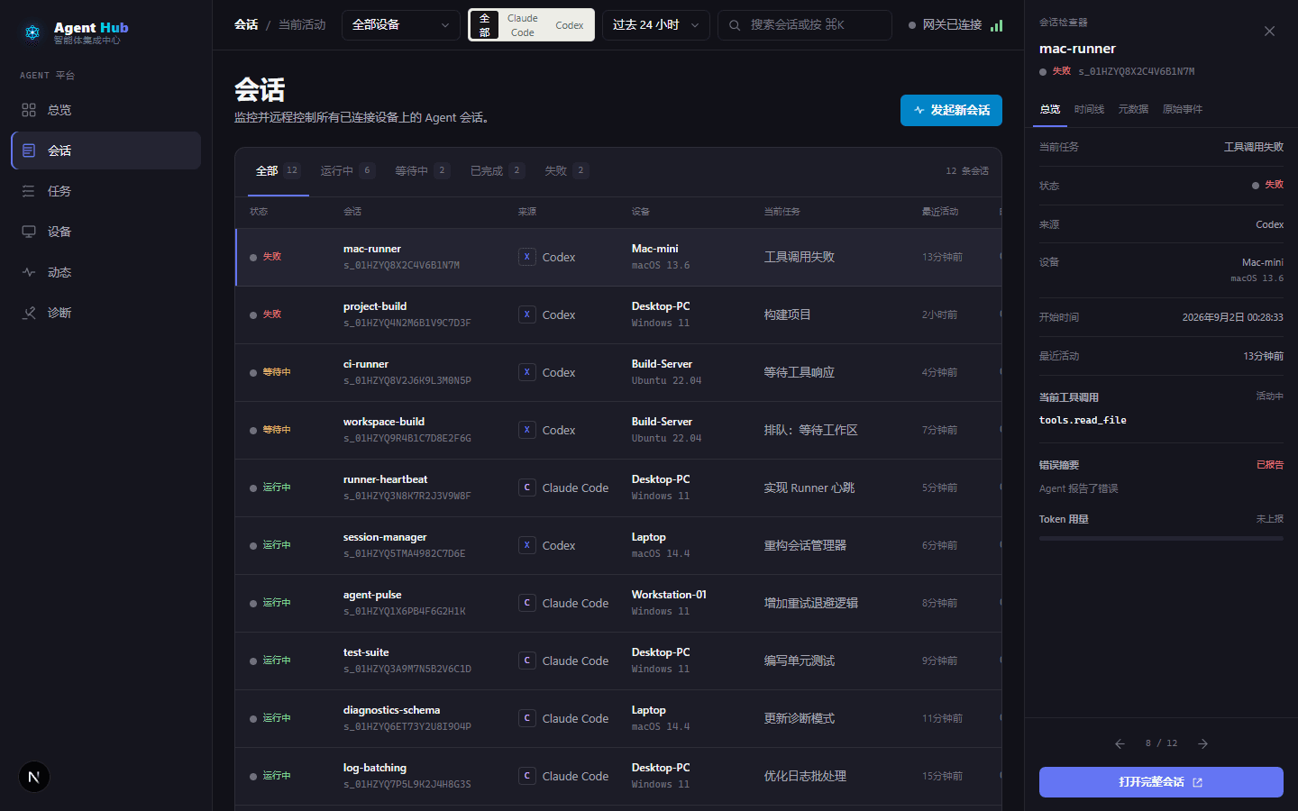The image size is (1298, 811).
Task: Click the N avatar at sidebar bottom
Action: coord(34,777)
